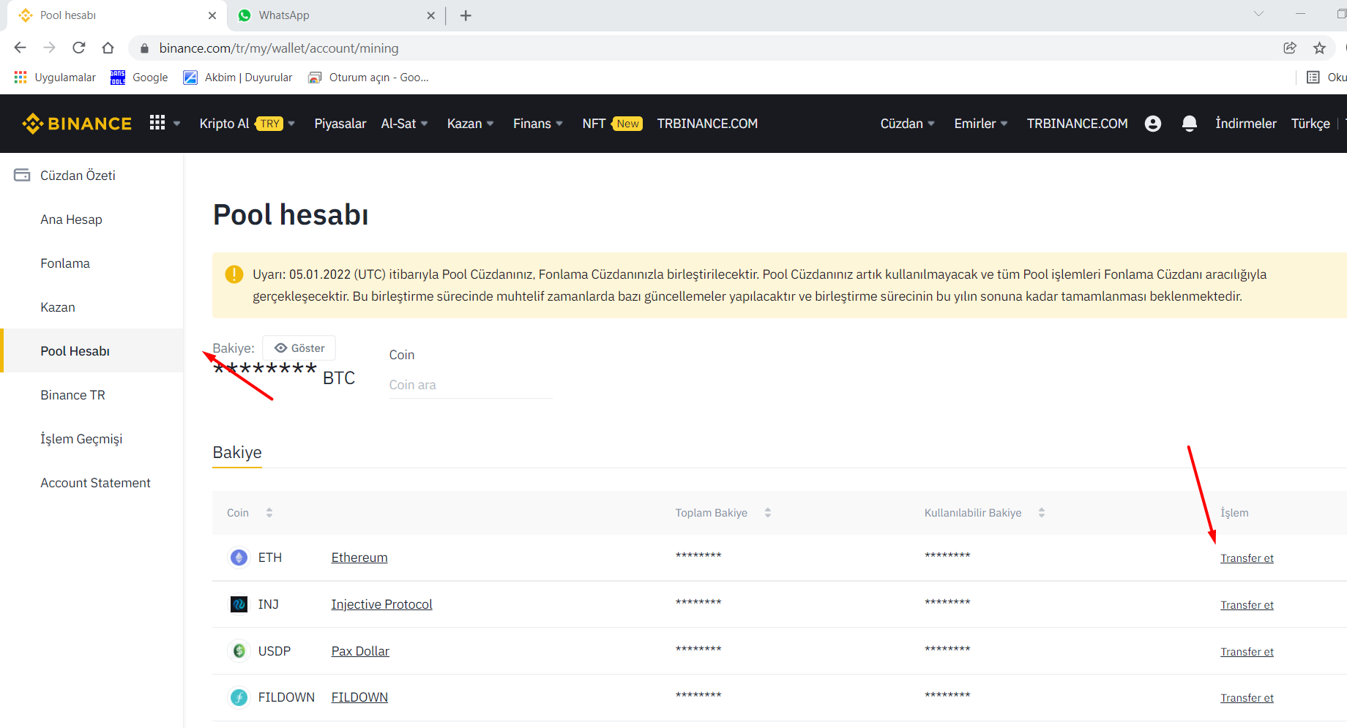Reload the page with refresh icon
Image resolution: width=1347 pixels, height=728 pixels.
(x=79, y=48)
